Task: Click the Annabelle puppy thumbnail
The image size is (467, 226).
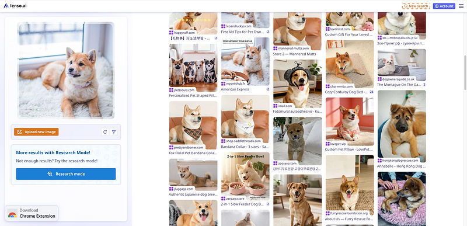Action: pos(402,124)
